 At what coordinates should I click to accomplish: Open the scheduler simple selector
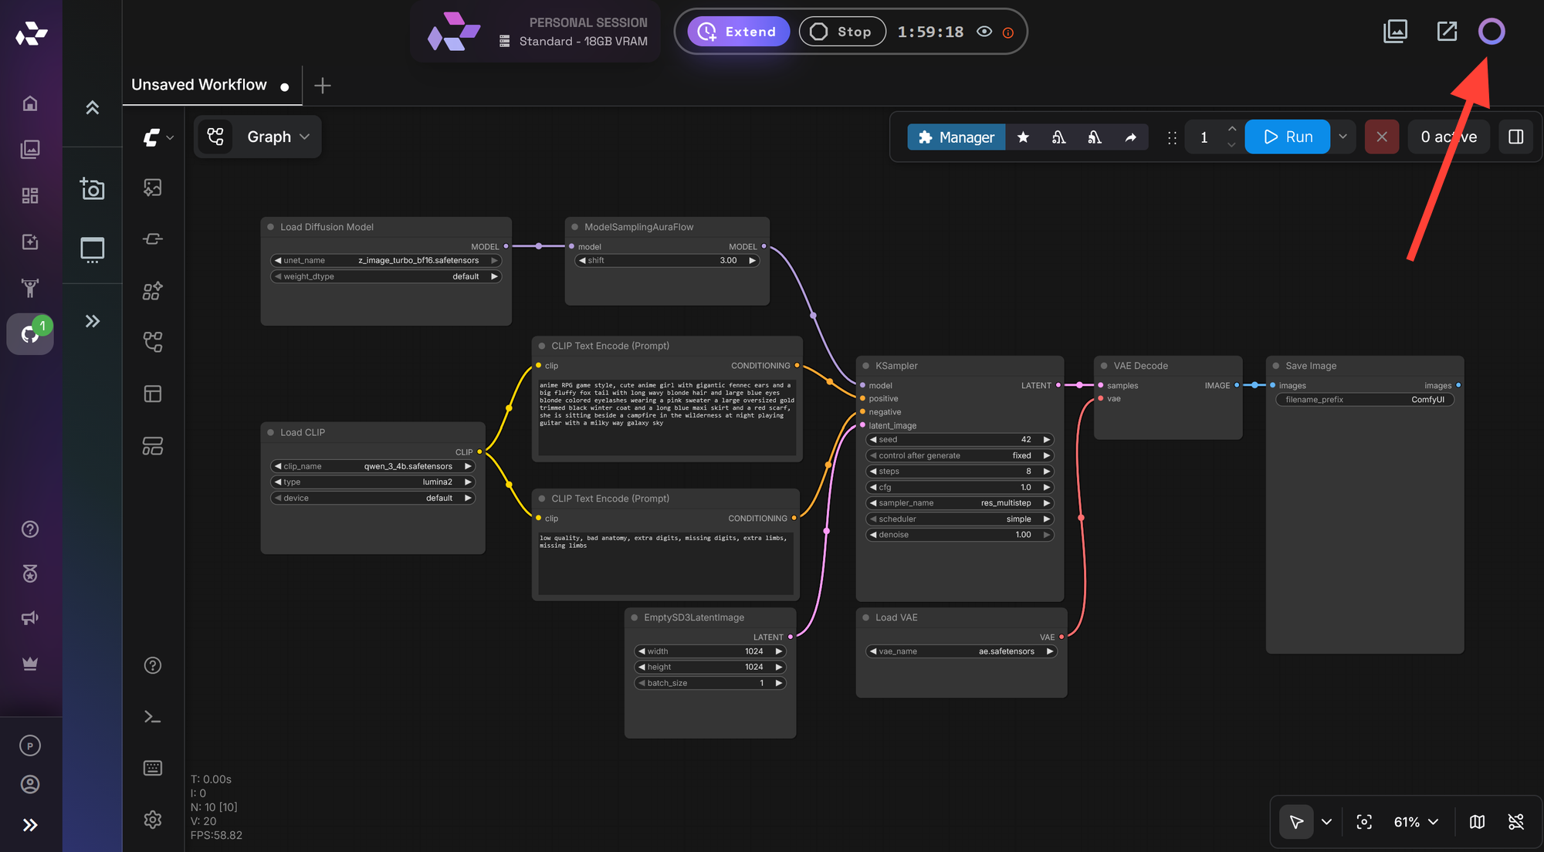point(960,519)
